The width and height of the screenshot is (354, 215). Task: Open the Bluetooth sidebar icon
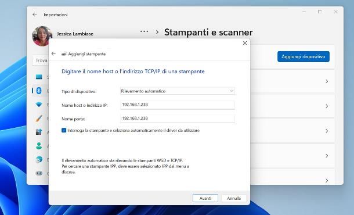pos(39,91)
